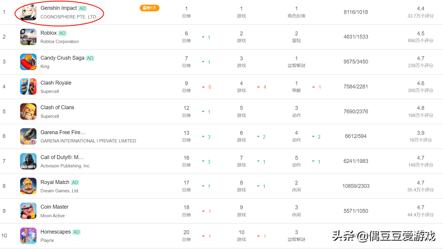This screenshot has width=443, height=249.
Task: Click the rating text 239万个评分
Action: tap(420, 66)
